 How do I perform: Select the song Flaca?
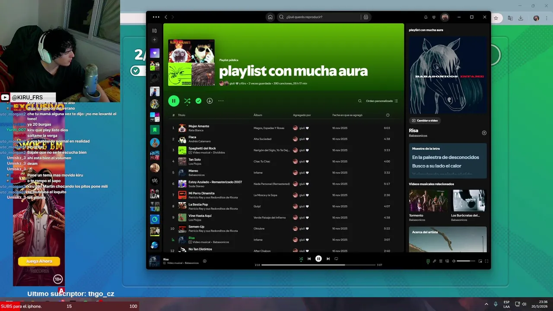[192, 137]
